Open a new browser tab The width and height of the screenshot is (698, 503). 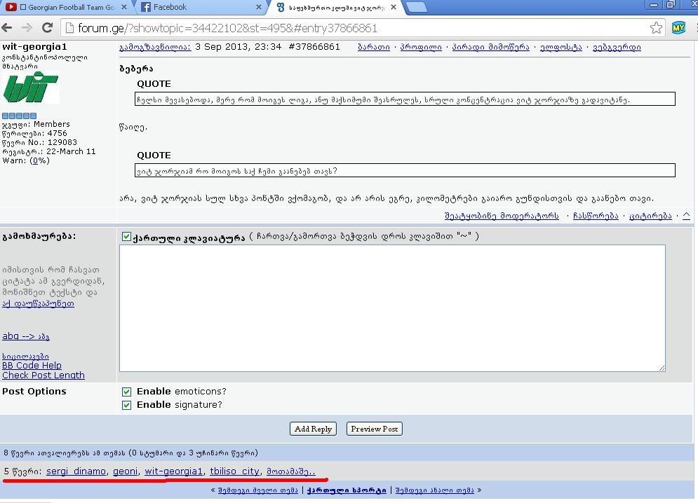[x=417, y=7]
